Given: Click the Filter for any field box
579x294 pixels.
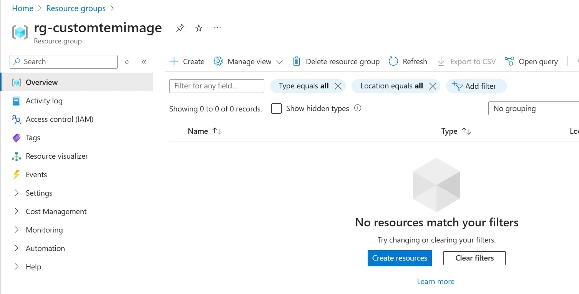Looking at the screenshot, I should (x=217, y=86).
